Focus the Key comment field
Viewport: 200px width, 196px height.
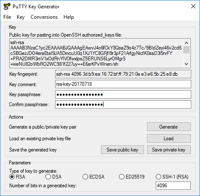point(123,84)
